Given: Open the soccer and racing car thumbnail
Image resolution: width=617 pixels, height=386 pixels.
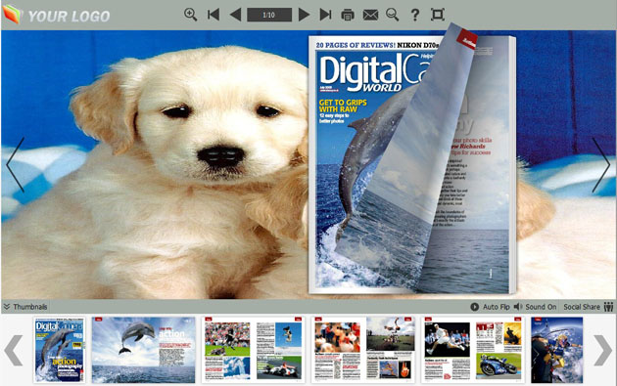Looking at the screenshot, I should pos(254,350).
